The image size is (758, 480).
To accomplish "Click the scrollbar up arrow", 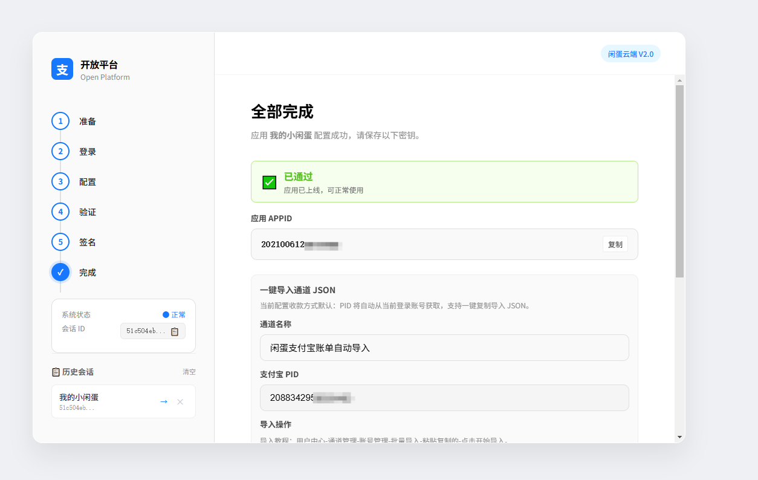I will coord(679,80).
